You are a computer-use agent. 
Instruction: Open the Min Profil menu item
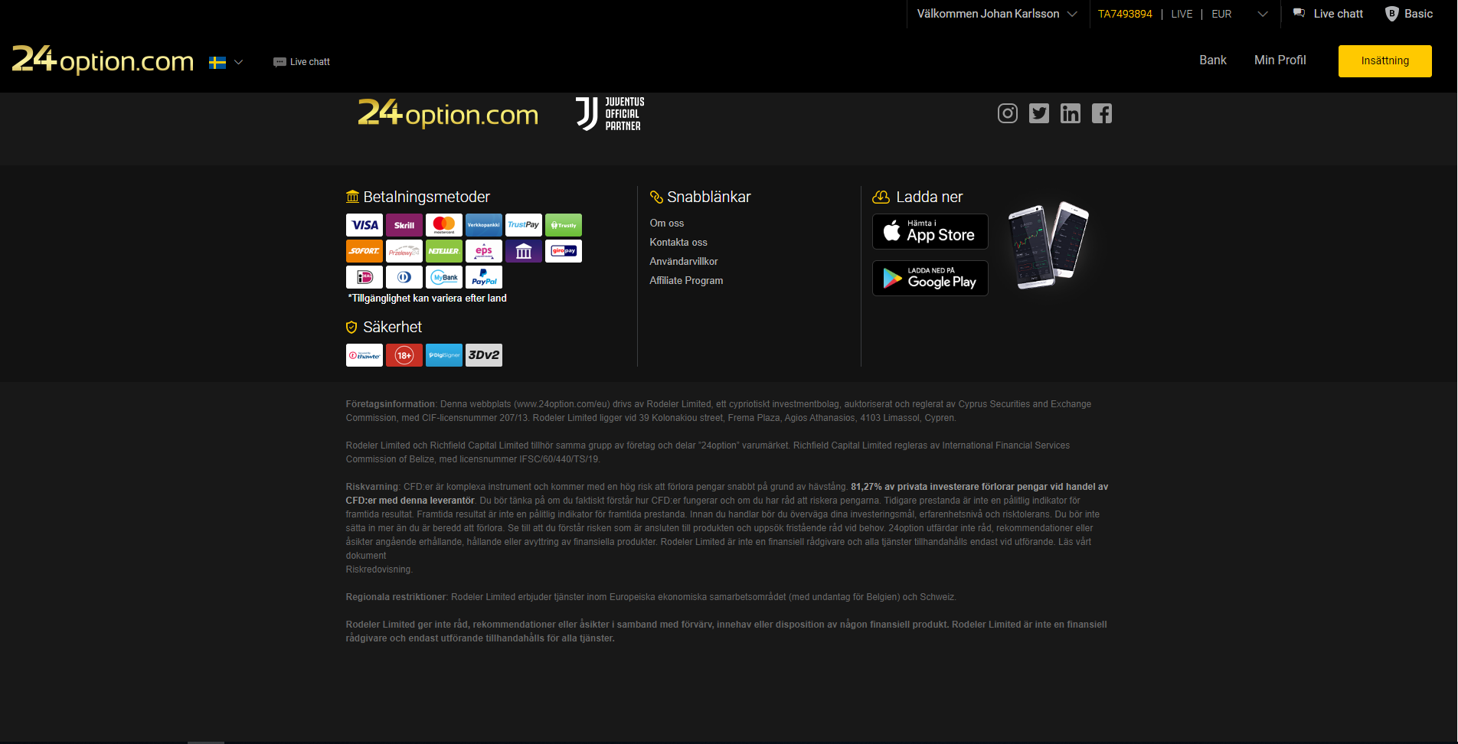pos(1280,60)
